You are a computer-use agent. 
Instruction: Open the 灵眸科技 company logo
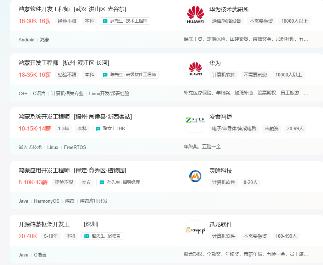coord(195,177)
